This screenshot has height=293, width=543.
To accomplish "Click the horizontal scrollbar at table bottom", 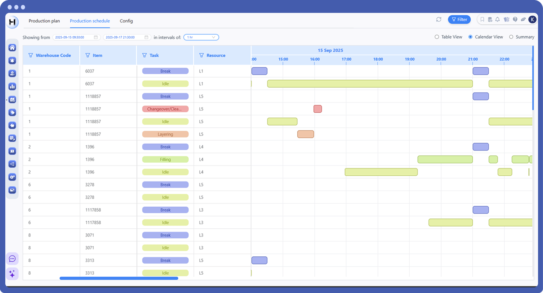I will point(119,278).
